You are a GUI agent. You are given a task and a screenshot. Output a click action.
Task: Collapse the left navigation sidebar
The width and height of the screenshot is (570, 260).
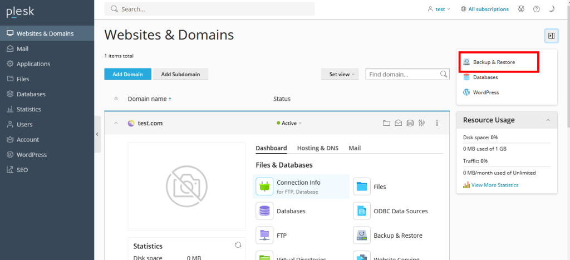point(97,134)
